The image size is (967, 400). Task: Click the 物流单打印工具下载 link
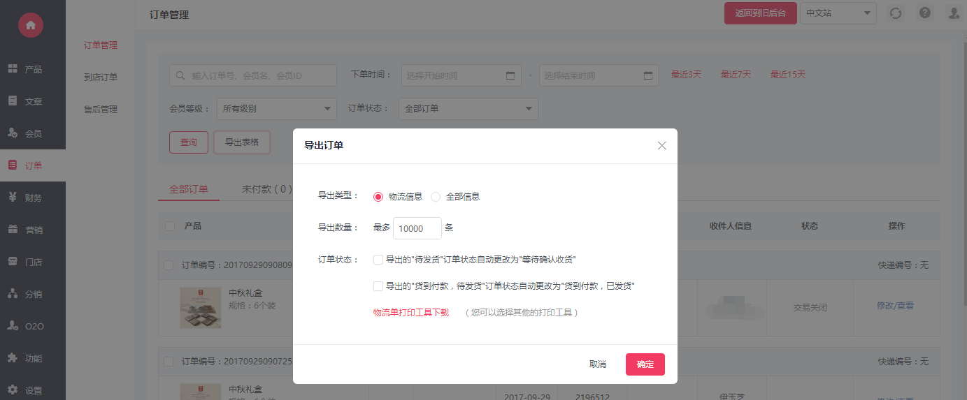click(x=411, y=313)
